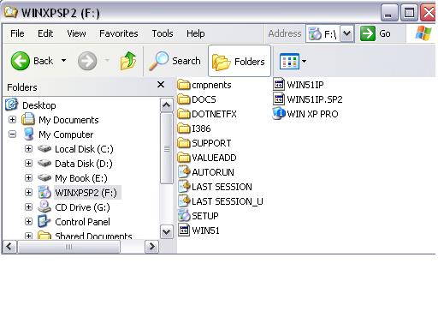Open the Help menu
The width and height of the screenshot is (438, 329).
(196, 33)
